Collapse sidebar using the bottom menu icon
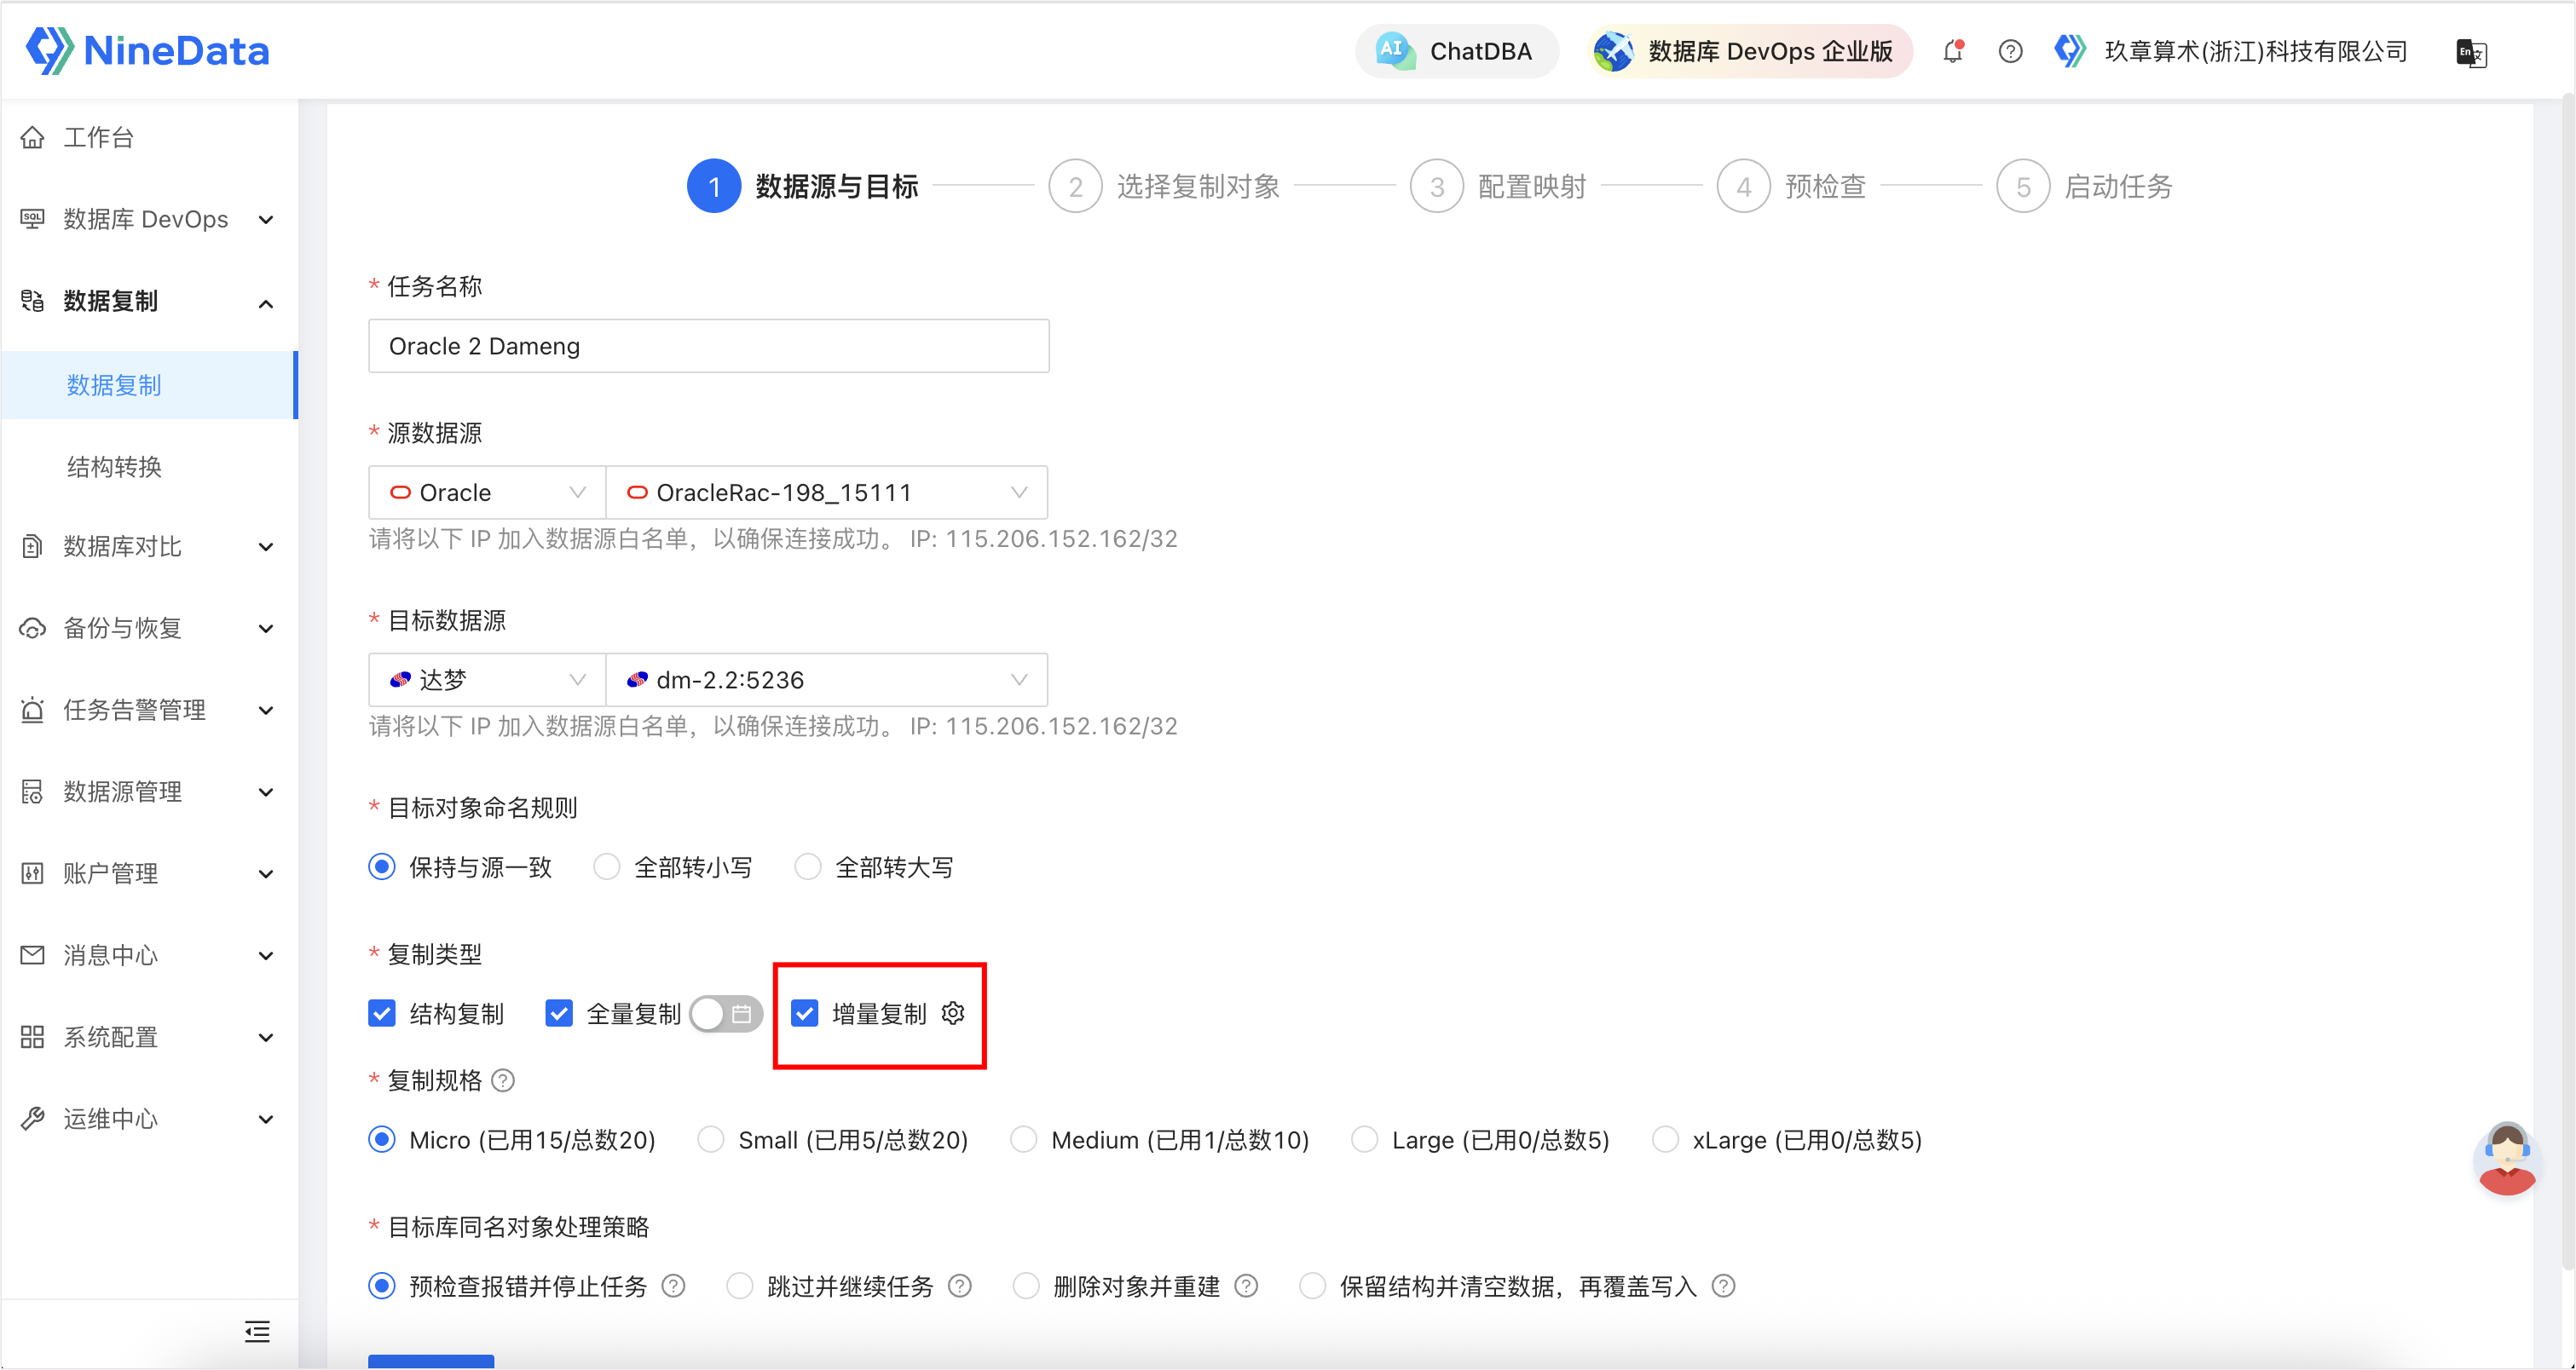This screenshot has width=2576, height=1370. [257, 1331]
